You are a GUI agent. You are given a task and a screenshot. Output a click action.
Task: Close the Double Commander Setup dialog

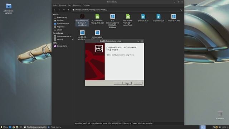(142, 41)
